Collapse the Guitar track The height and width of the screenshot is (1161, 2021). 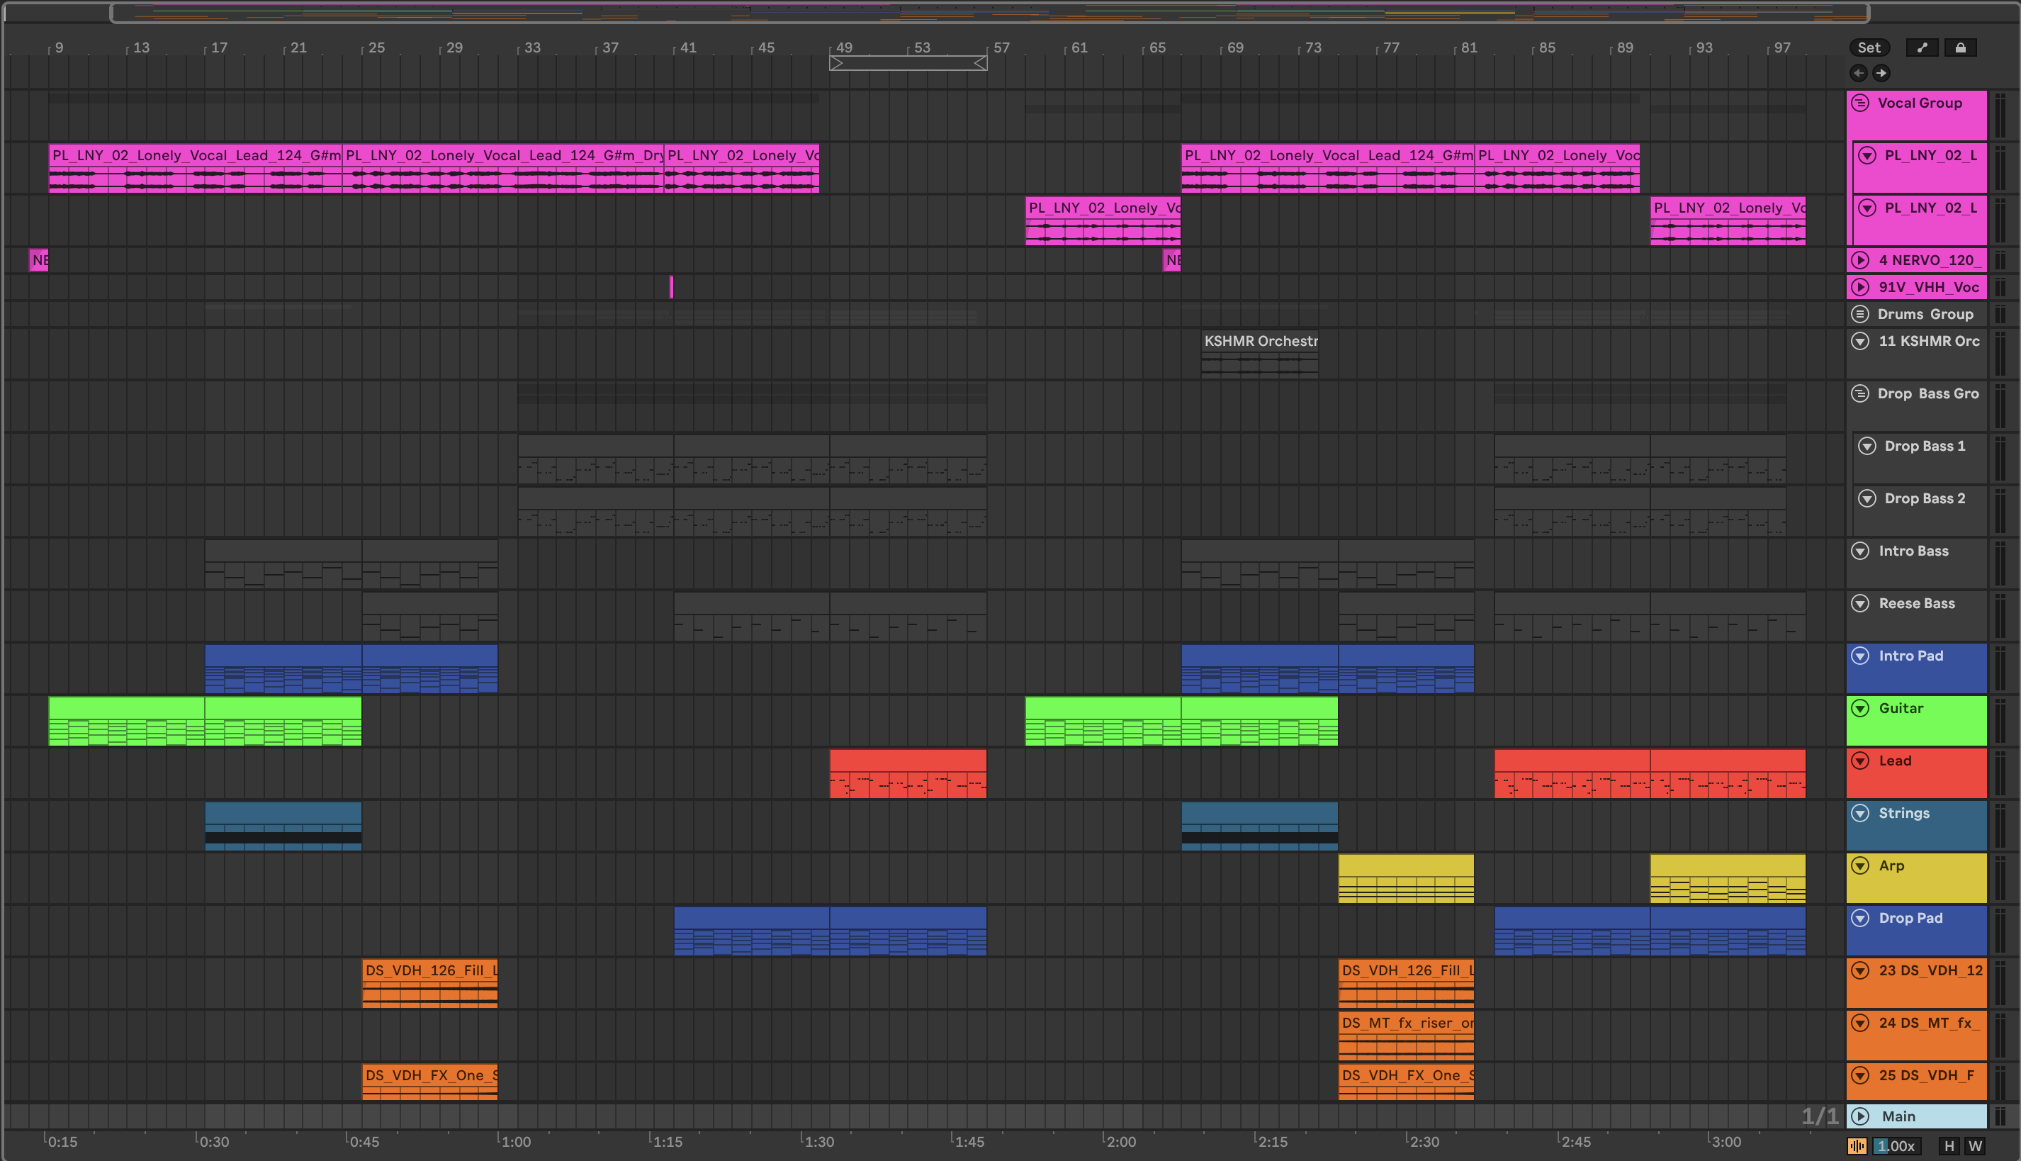pos(1860,708)
